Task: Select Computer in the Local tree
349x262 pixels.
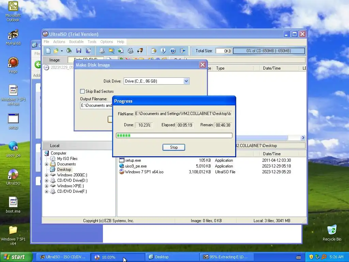Action: pos(58,153)
